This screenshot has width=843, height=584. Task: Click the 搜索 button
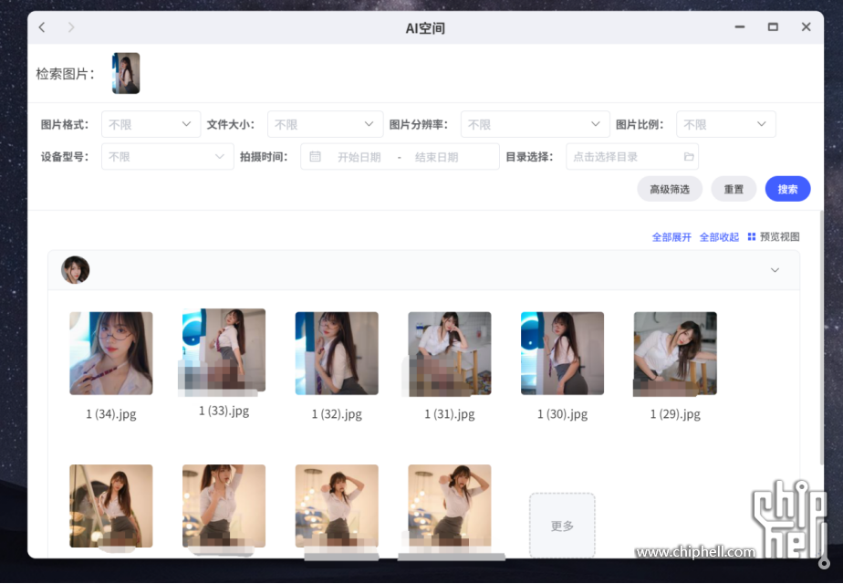coord(787,189)
